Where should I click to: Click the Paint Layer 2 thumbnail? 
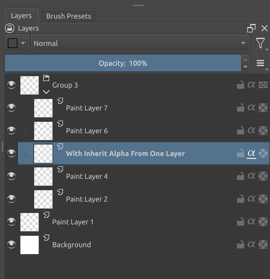[43, 199]
